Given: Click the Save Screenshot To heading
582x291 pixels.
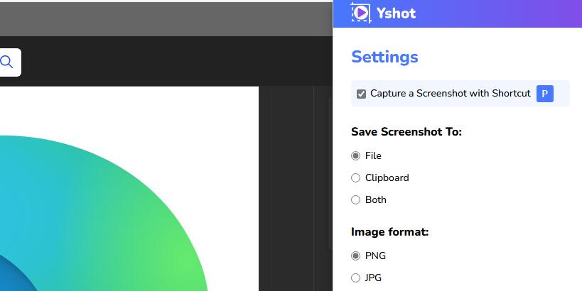Looking at the screenshot, I should coord(406,132).
